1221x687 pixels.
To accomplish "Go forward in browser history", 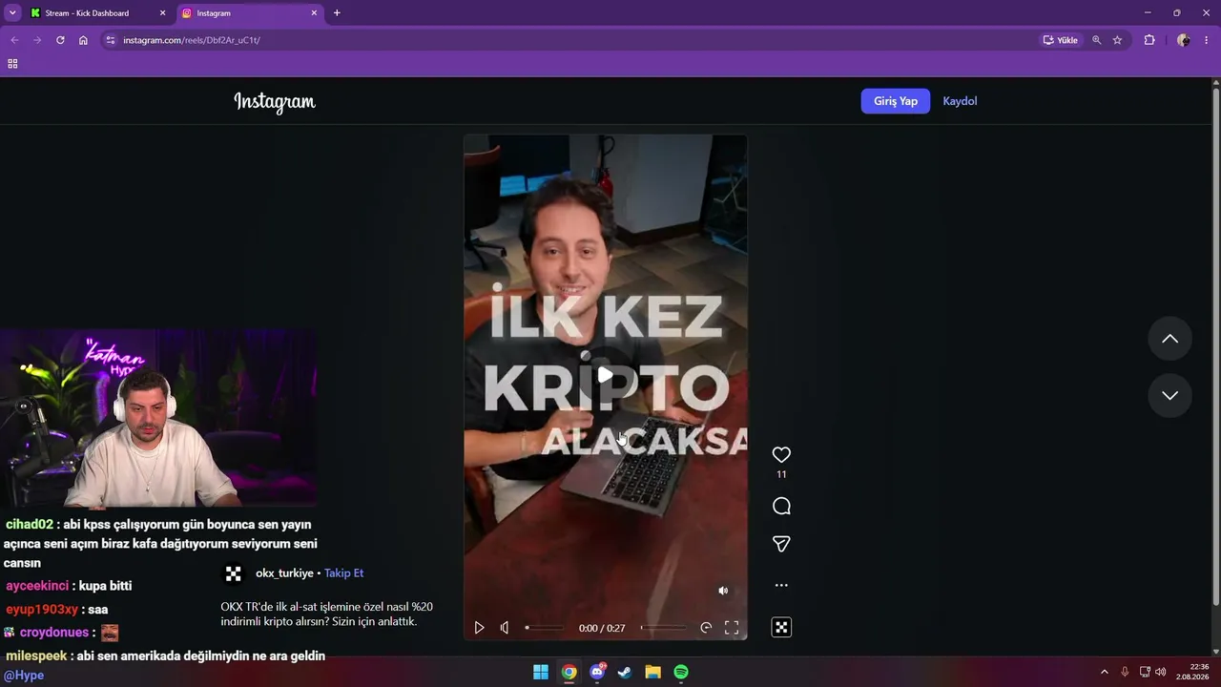I will pyautogui.click(x=37, y=40).
